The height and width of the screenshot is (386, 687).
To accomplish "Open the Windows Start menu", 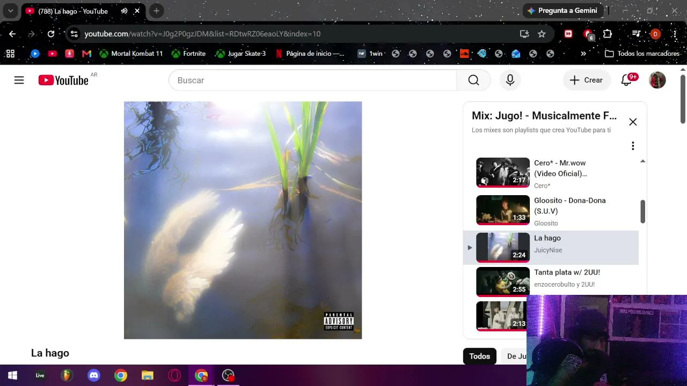I will click(12, 375).
